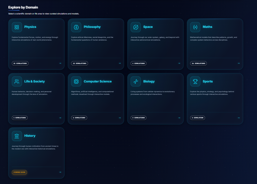Open Computer Science using its arrow link
Screen dimensions: 257x184
[119, 118]
